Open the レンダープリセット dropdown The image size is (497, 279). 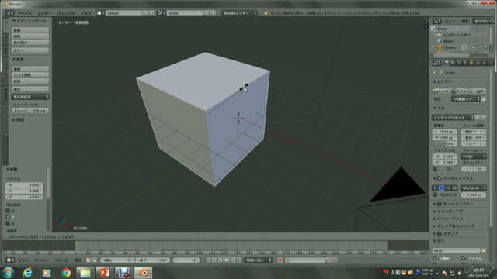pos(454,117)
